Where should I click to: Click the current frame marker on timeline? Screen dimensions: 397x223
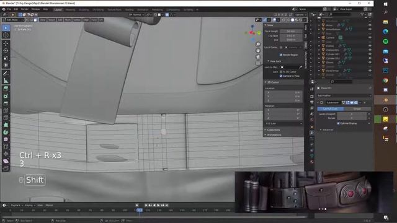pos(140,210)
